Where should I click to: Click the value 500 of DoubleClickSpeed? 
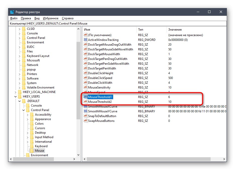pos(171,78)
